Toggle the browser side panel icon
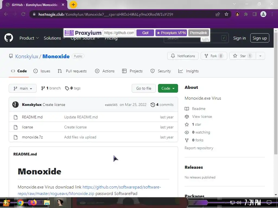The height and width of the screenshot is (208, 278). coord(255,14)
